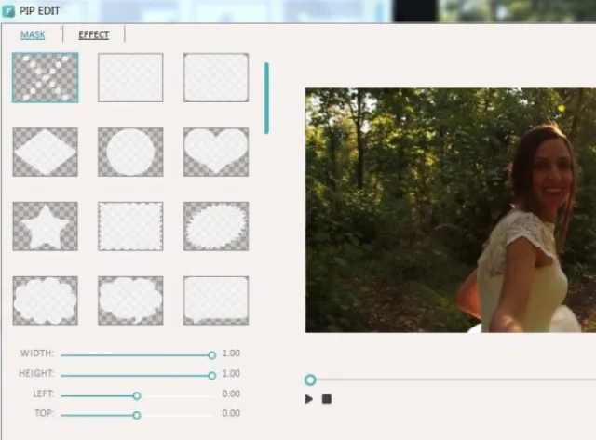Click the preview seek bar handle
The height and width of the screenshot is (440, 596).
(310, 380)
